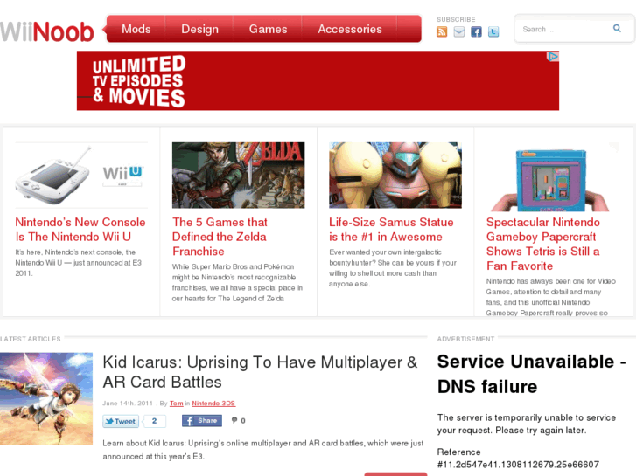The height and width of the screenshot is (476, 636).
Task: Open the Nintendo 3DS category link
Action: (213, 404)
